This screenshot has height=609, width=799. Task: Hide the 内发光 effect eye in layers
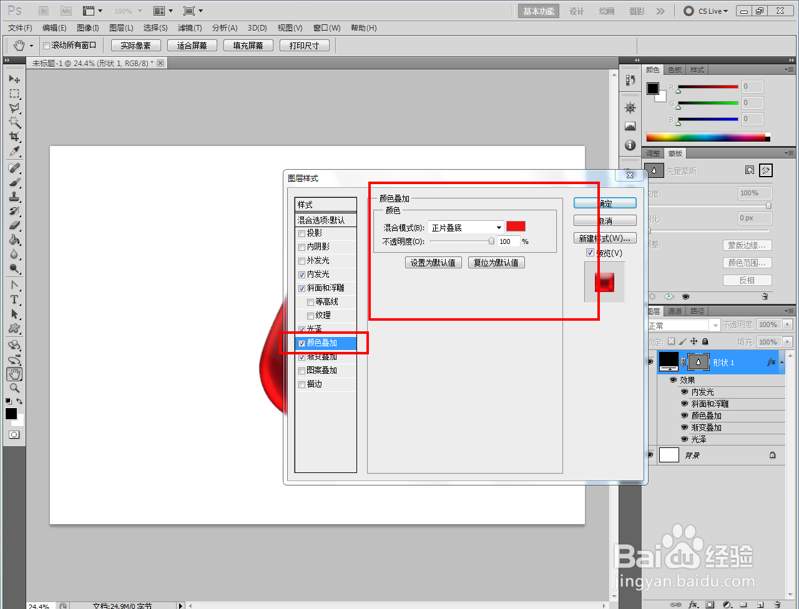(684, 392)
